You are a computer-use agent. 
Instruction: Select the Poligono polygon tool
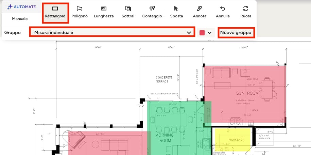[x=79, y=12]
